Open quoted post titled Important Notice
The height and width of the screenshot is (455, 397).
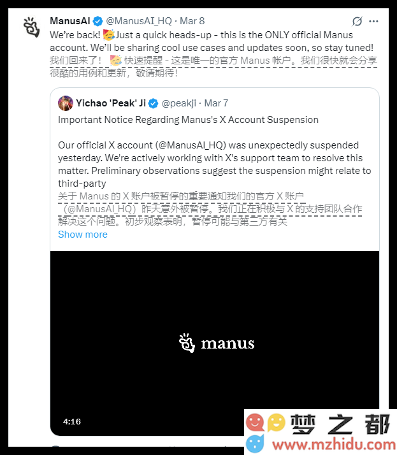point(188,120)
